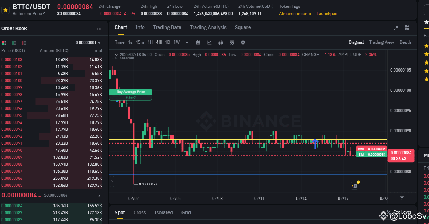Screen dimensions: 429x224
Task: Expand chart left side panel arrow
Action: (112, 181)
